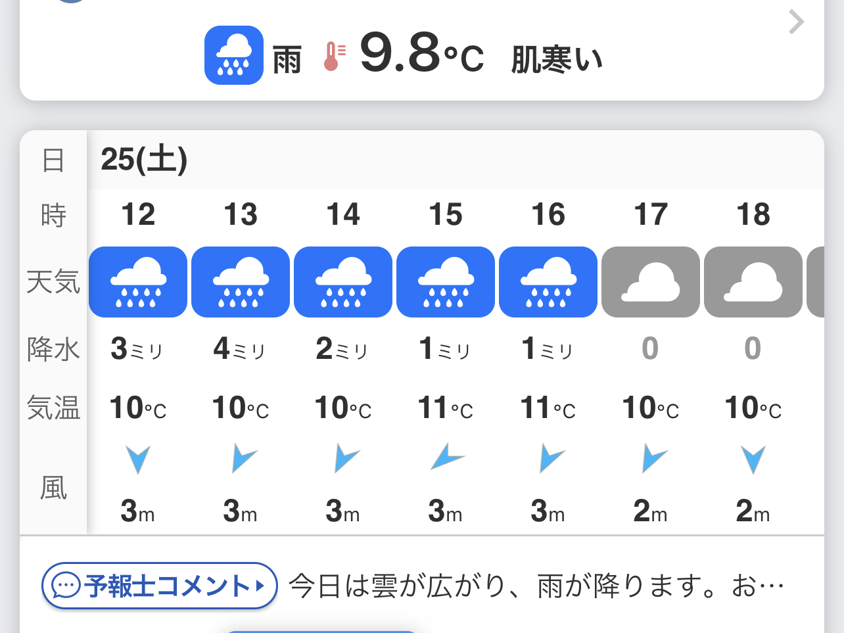
Task: Open the 予報士コメント button
Action: pyautogui.click(x=159, y=585)
